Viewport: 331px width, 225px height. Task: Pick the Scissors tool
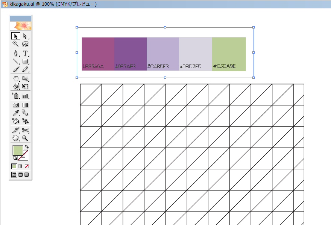click(x=25, y=130)
